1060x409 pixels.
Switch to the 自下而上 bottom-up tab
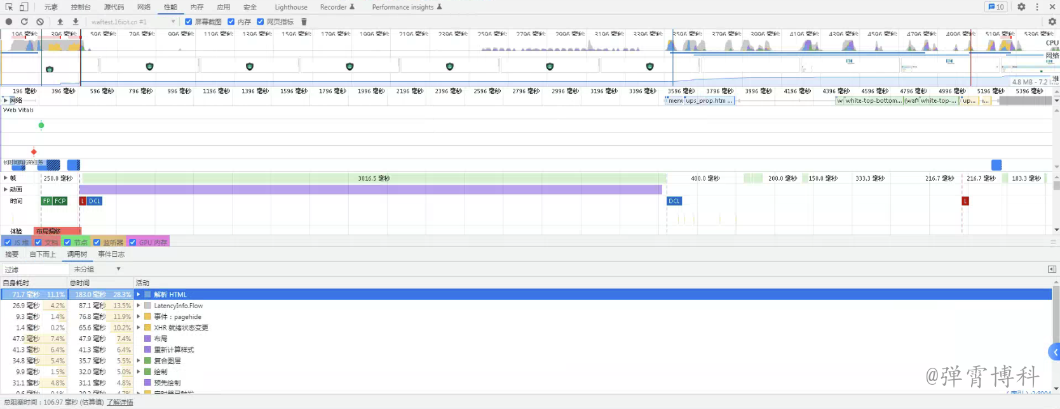[43, 254]
